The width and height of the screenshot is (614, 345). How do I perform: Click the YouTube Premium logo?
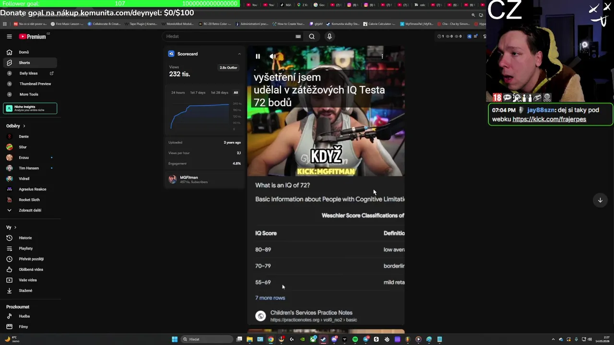click(33, 36)
